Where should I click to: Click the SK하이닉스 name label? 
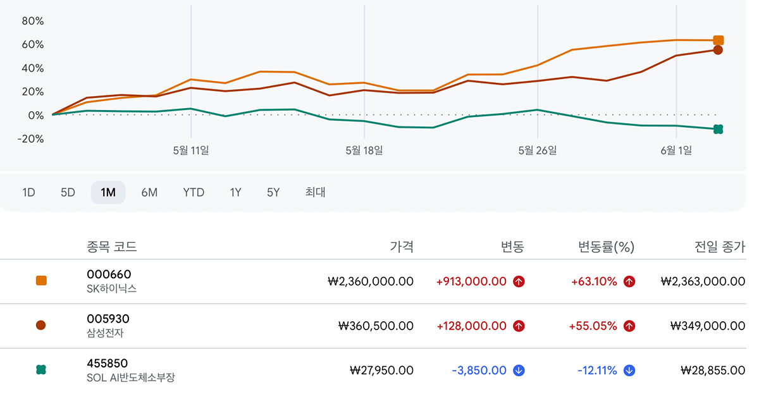(111, 288)
